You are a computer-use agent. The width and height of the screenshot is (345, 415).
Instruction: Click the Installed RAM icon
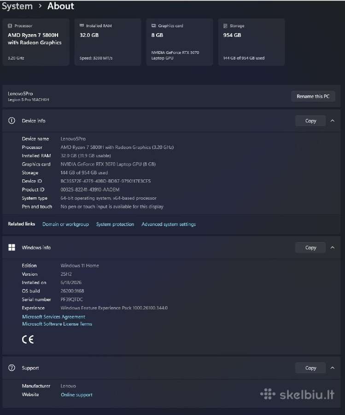coord(82,25)
